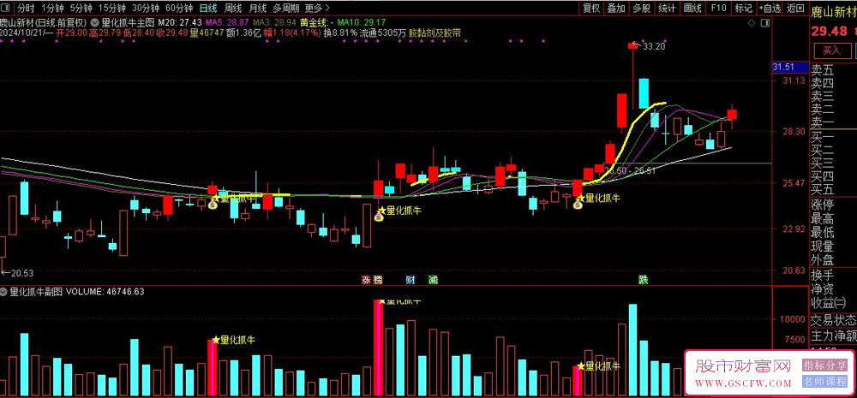This screenshot has width=857, height=398.
Task: Switch to the 30分钟 timeframe tab
Action: 146,9
